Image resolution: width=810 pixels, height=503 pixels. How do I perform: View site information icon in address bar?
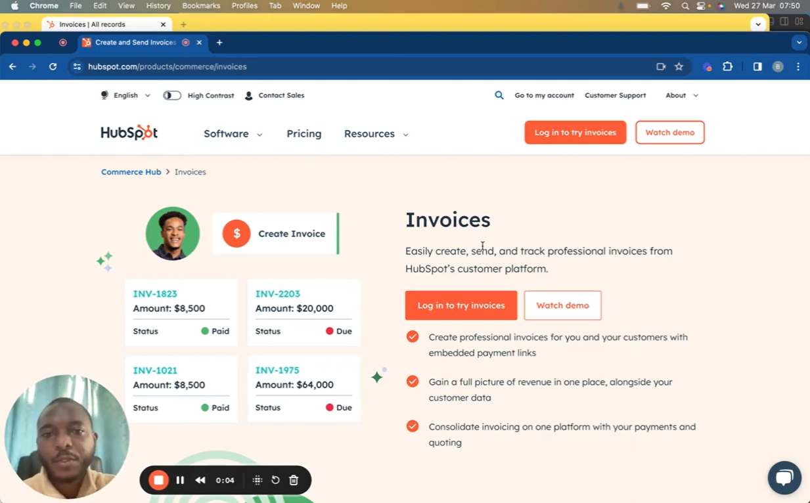pos(77,66)
